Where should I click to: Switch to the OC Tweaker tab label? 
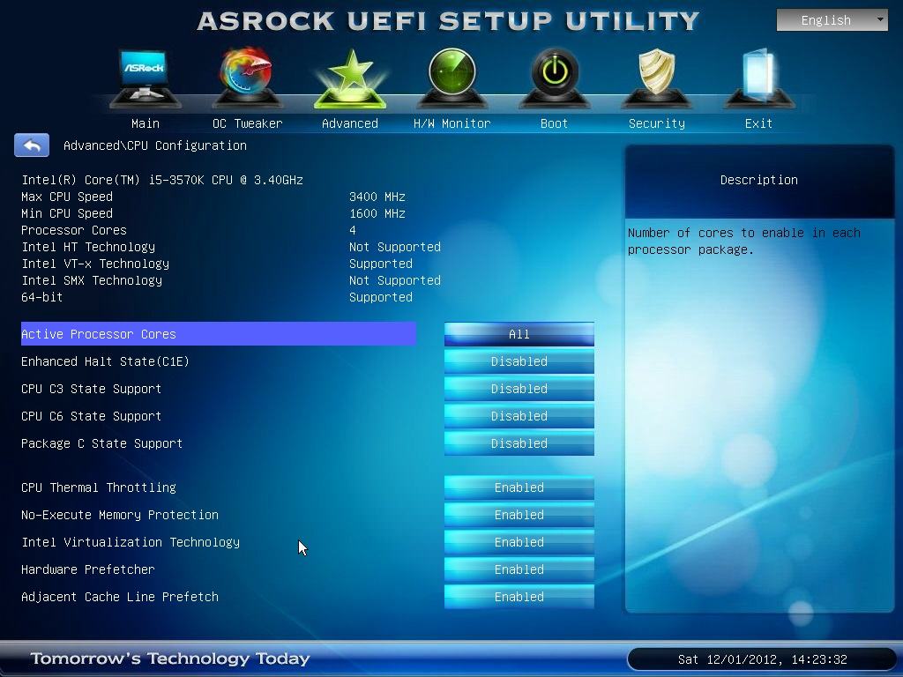(x=247, y=123)
